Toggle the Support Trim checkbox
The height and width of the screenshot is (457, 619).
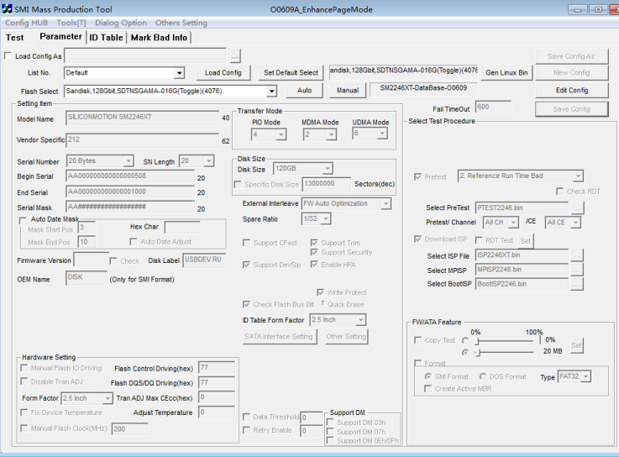[314, 243]
